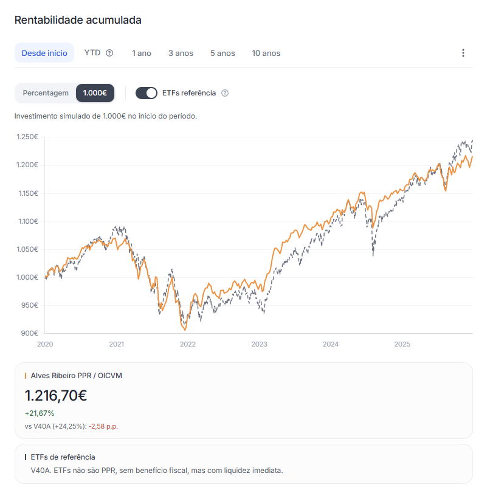490x490 pixels.
Task: Toggle off the ETFs referência switch
Action: [147, 93]
